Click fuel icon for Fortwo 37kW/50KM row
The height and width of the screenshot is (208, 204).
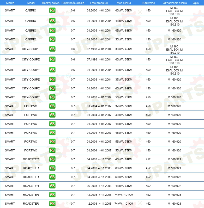(52, 106)
